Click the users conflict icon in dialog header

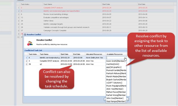(30, 43)
